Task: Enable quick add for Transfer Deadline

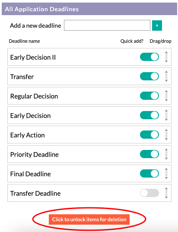Action: (x=149, y=193)
